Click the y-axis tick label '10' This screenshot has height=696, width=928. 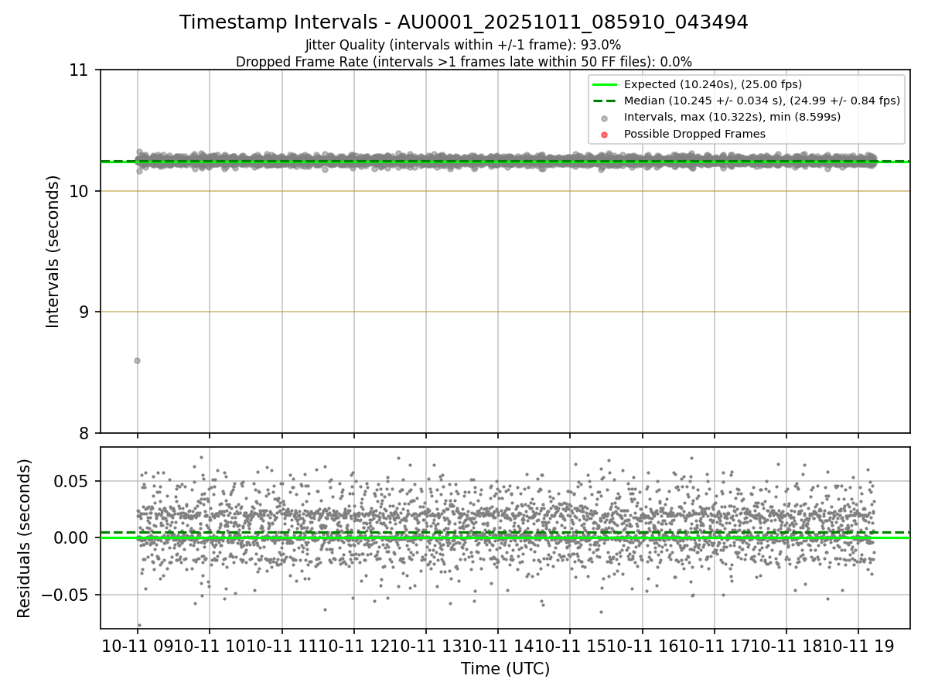coord(80,191)
